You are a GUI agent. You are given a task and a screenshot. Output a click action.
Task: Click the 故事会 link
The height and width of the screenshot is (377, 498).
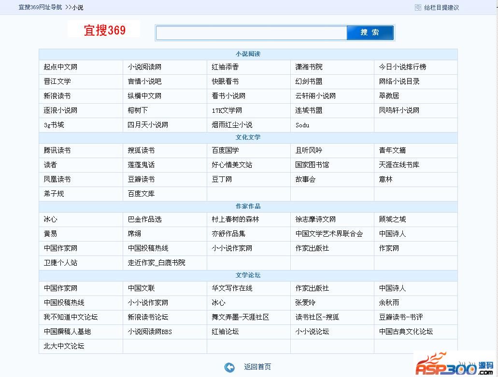pyautogui.click(x=305, y=179)
